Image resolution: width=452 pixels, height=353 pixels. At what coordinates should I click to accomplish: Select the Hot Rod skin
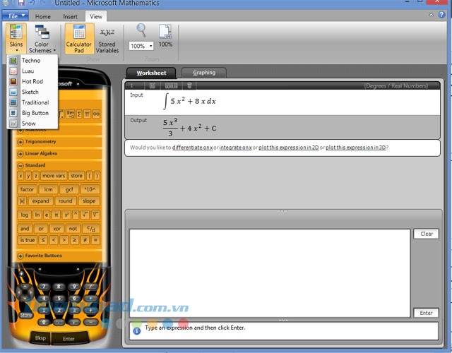coord(32,81)
